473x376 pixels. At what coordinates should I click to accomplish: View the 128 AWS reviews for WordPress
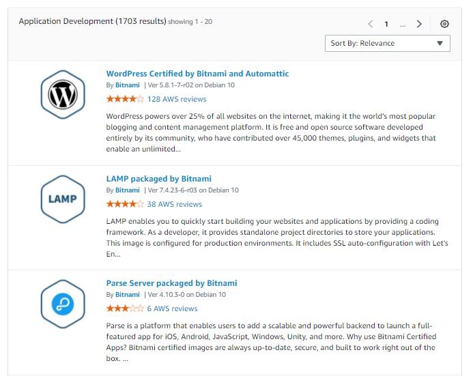coord(177,99)
